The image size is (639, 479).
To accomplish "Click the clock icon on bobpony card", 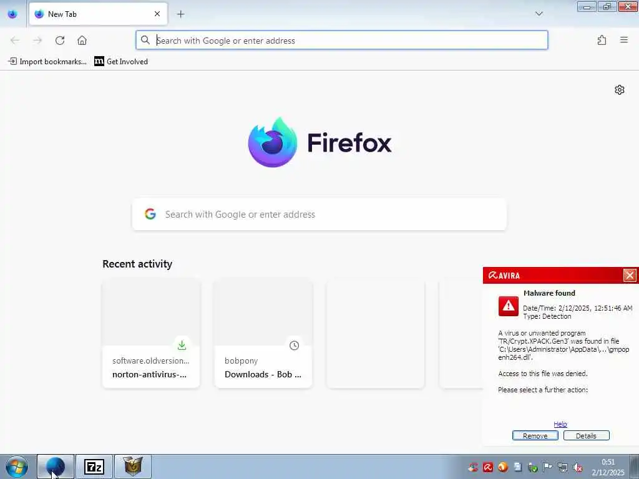I will [x=295, y=346].
